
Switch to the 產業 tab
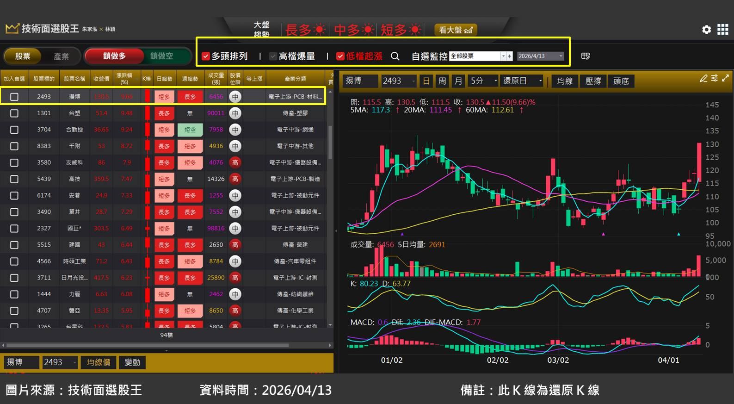(61, 56)
